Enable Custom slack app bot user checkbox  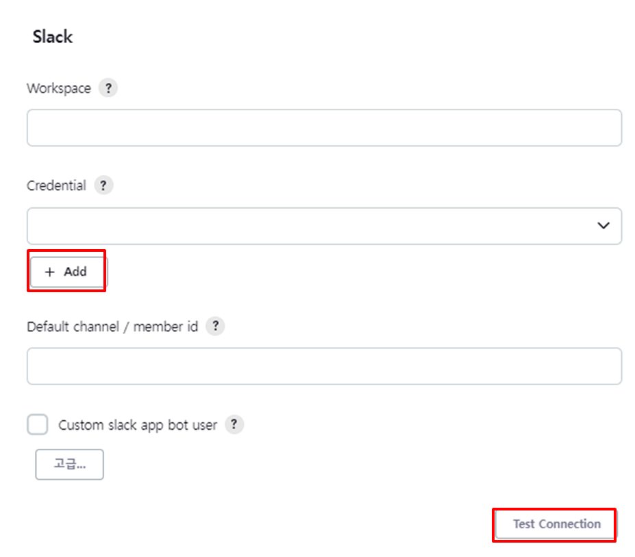(38, 424)
